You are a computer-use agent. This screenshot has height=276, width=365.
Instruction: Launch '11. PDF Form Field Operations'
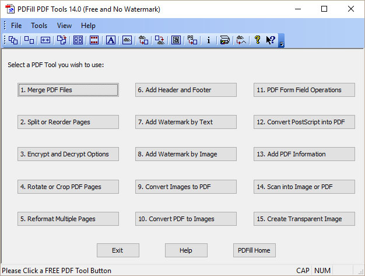tap(304, 90)
